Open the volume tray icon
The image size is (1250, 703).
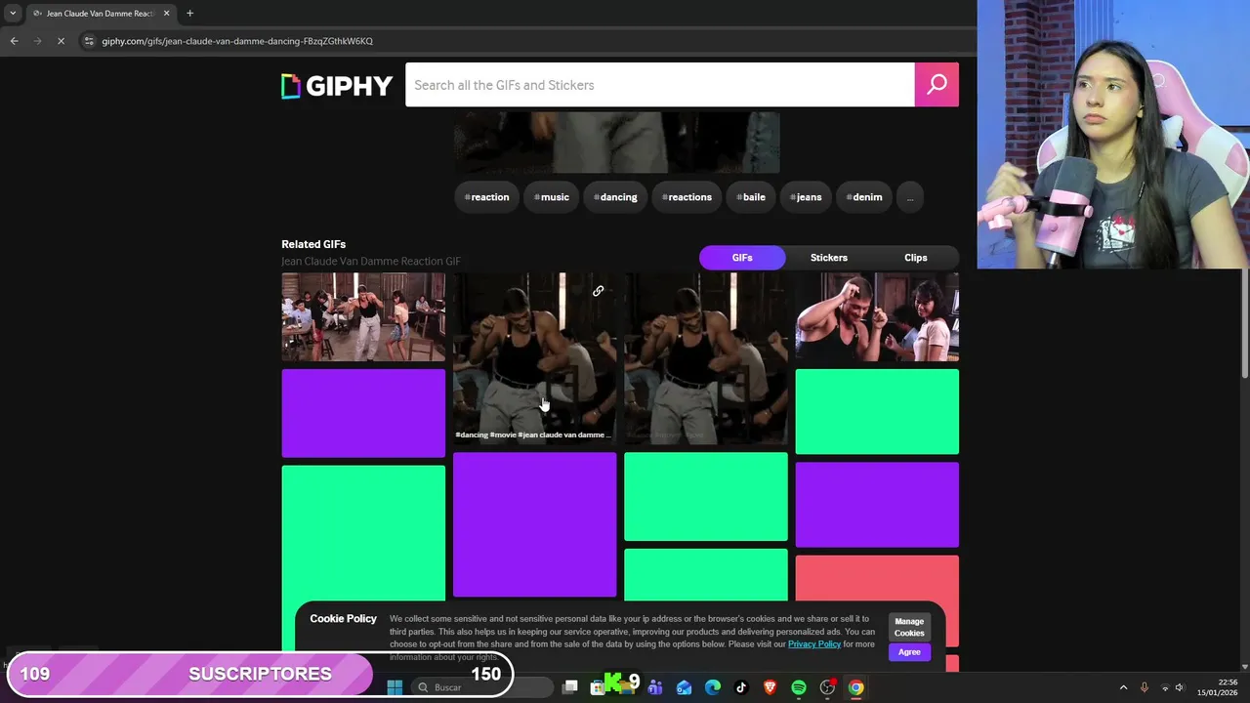(x=1180, y=687)
